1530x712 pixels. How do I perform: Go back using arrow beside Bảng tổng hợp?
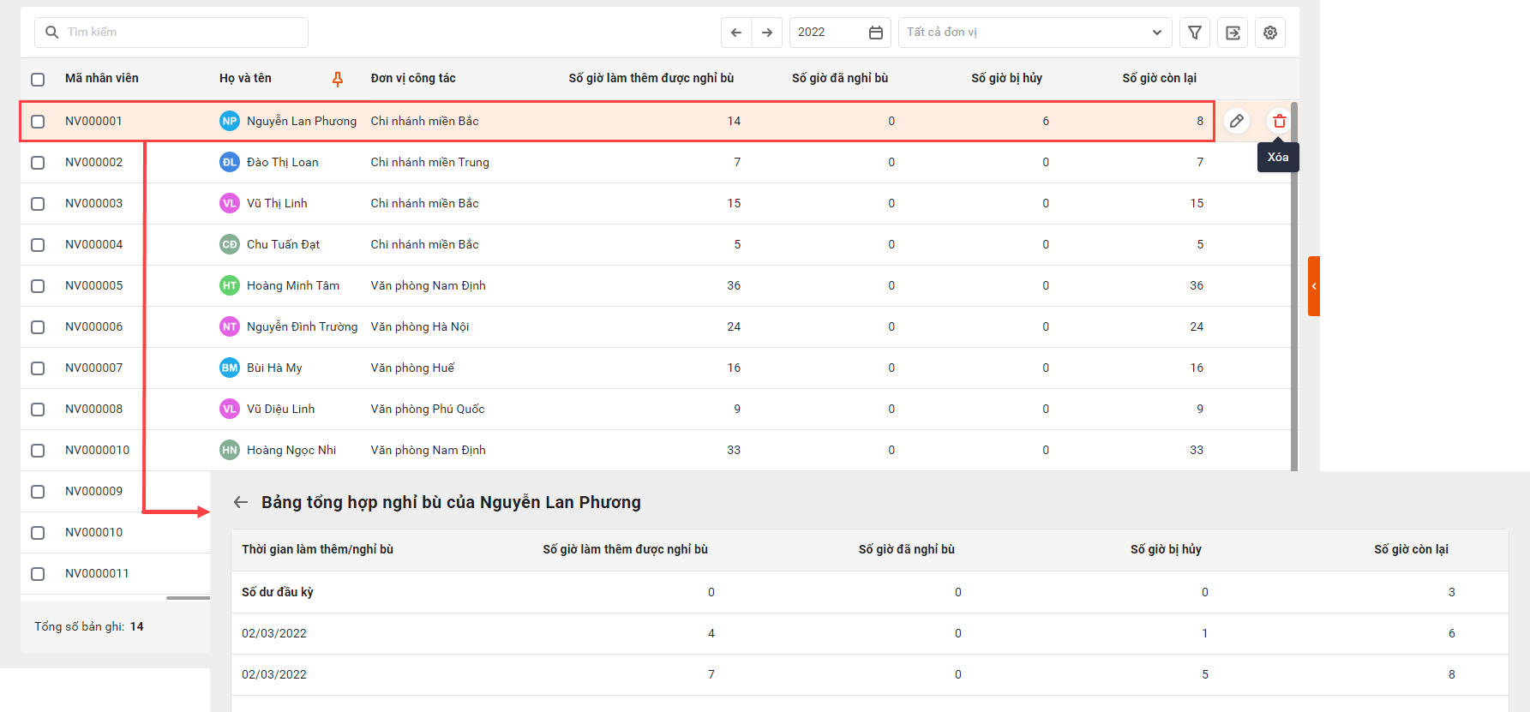pos(241,502)
